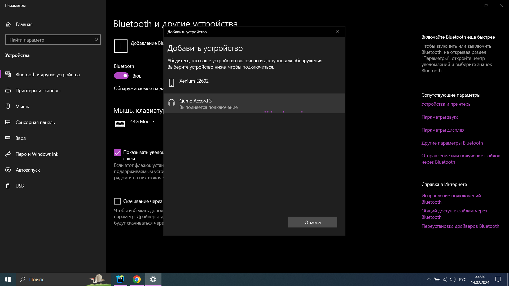Turn off the Bluetooth toggle switch
The width and height of the screenshot is (509, 286).
pyautogui.click(x=121, y=76)
